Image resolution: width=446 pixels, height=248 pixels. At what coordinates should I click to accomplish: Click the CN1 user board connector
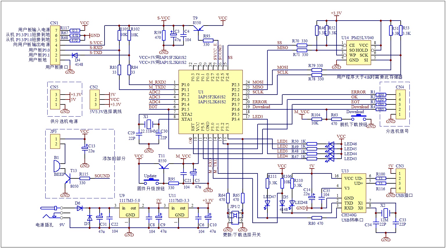coord(55,45)
